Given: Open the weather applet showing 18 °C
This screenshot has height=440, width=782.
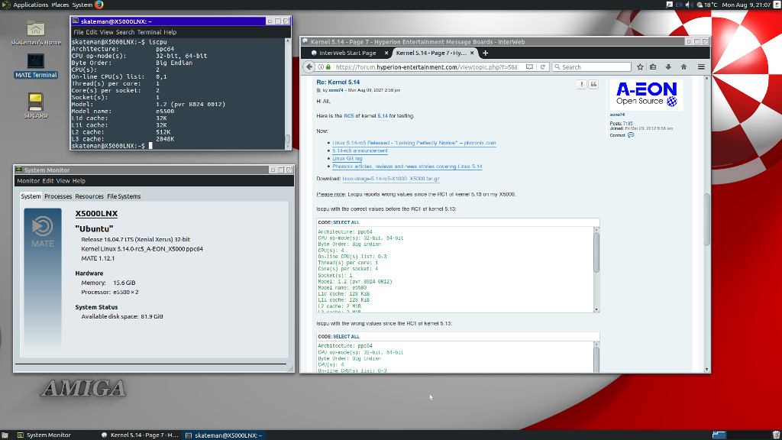Looking at the screenshot, I should click(x=706, y=5).
